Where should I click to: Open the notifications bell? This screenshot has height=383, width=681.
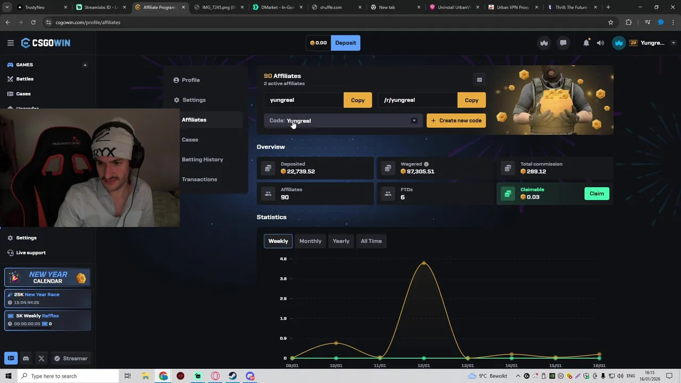tap(586, 43)
